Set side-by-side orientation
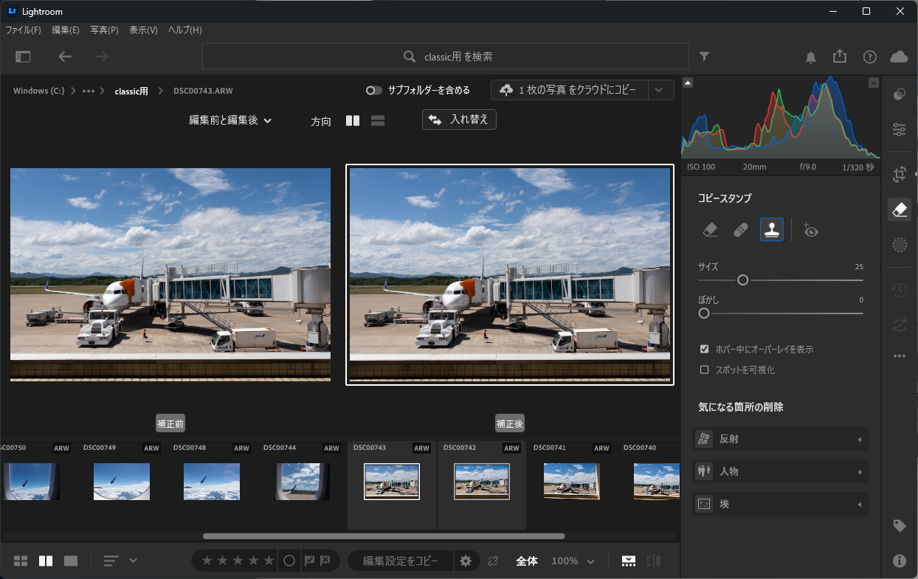Viewport: 918px width, 579px height. (x=353, y=121)
